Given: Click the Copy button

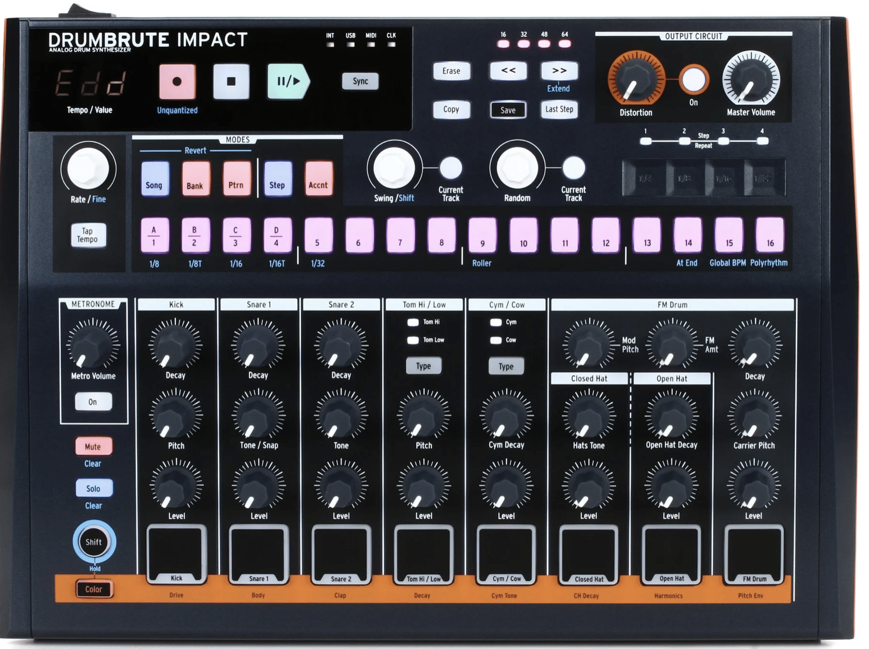Looking at the screenshot, I should (x=451, y=109).
